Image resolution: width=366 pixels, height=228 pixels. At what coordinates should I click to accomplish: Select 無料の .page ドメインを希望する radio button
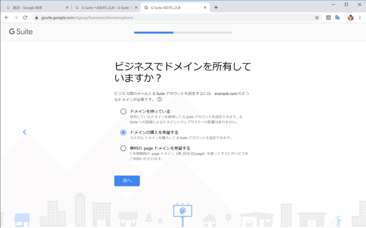pos(123,148)
